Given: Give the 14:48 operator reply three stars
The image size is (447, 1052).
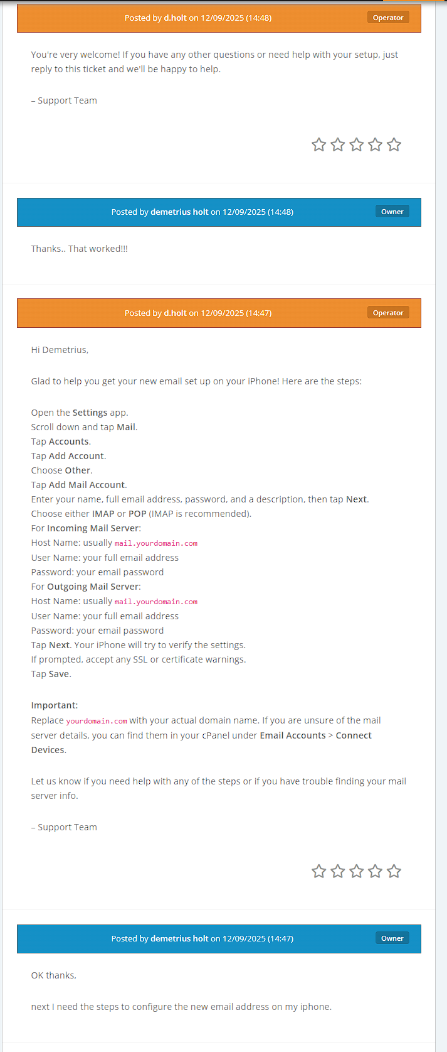Looking at the screenshot, I should (x=356, y=145).
